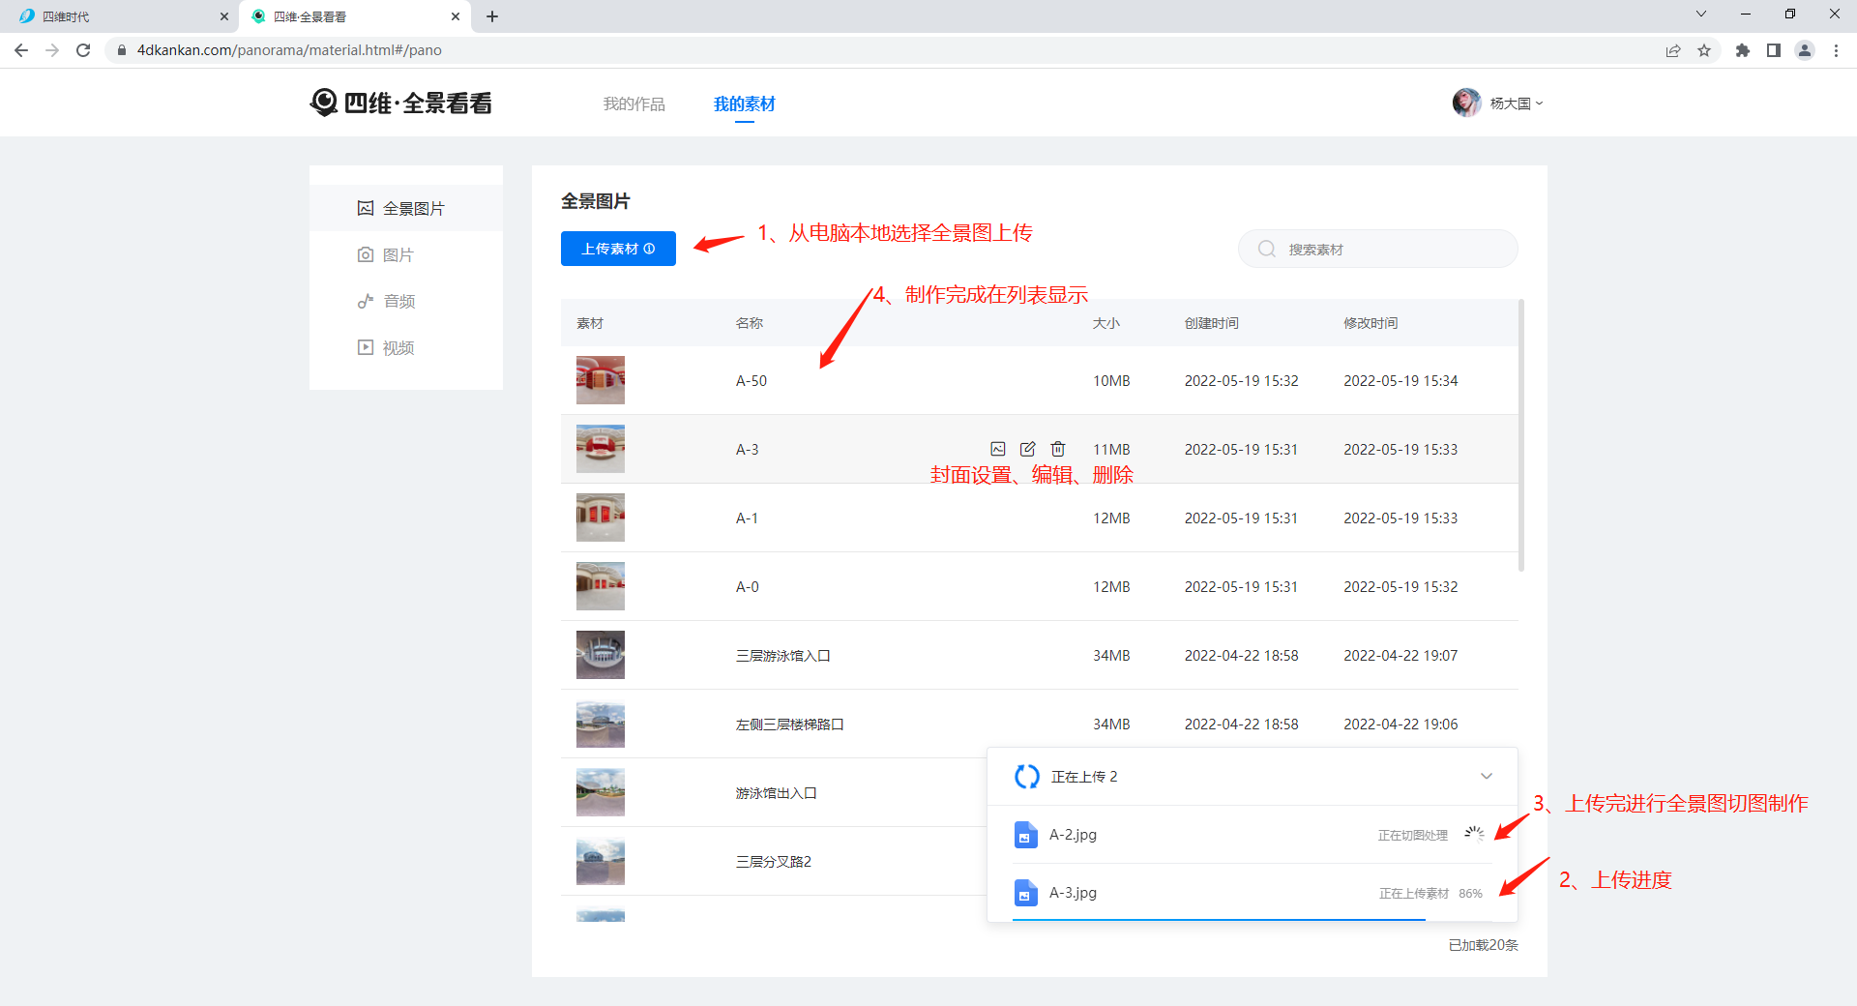Open the 杨大国 user account dropdown
This screenshot has height=1006, width=1857.
1498,103
